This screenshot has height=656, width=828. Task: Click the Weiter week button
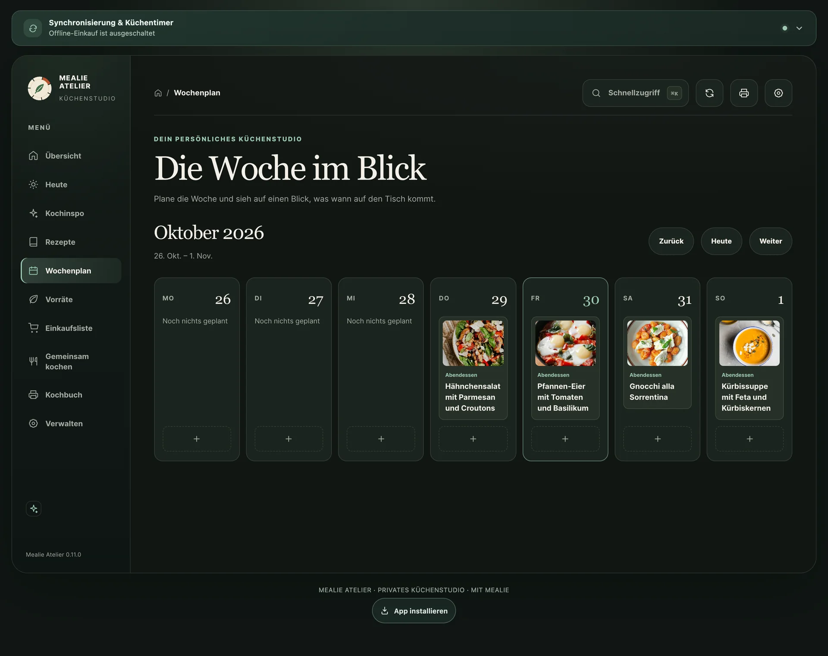coord(770,241)
